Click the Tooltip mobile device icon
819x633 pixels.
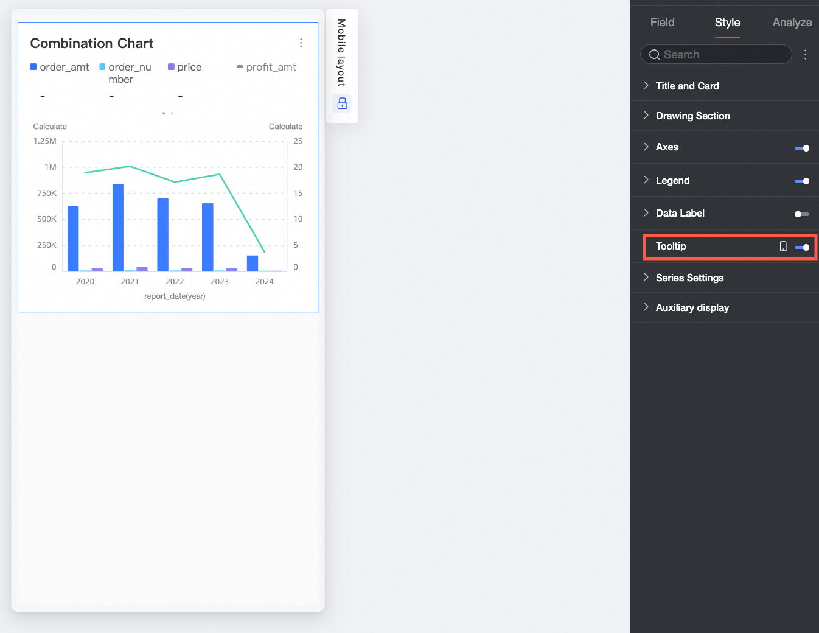[x=783, y=247]
